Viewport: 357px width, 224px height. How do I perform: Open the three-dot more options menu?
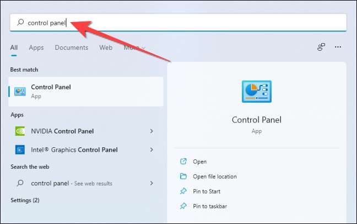tap(338, 47)
